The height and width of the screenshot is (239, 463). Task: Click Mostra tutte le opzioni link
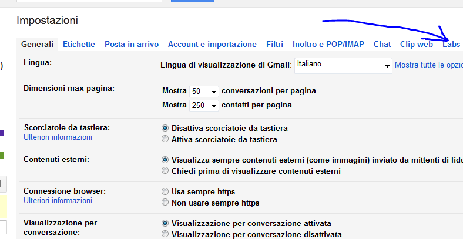pyautogui.click(x=428, y=65)
